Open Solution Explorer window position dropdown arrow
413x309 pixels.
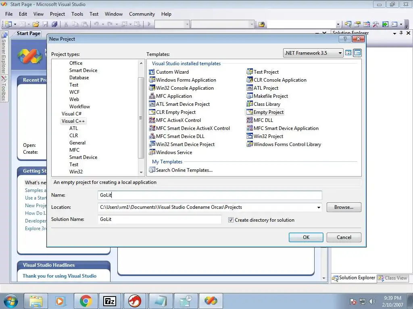(x=394, y=33)
